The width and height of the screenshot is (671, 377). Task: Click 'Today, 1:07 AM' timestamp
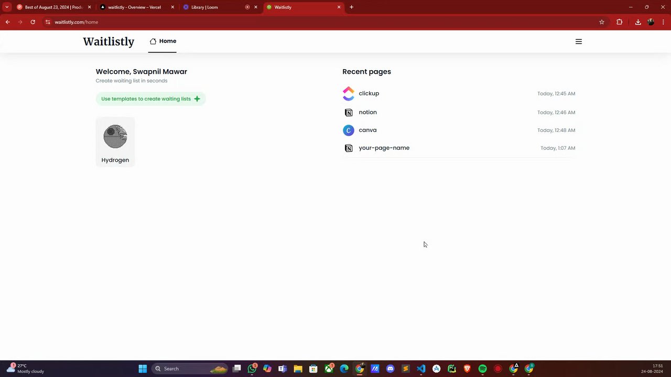(558, 148)
